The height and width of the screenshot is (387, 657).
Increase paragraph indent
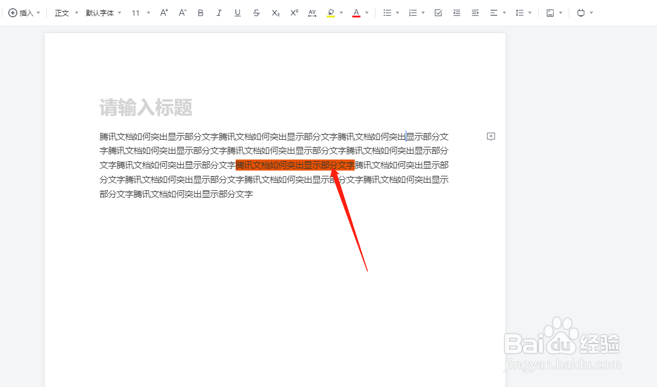pyautogui.click(x=475, y=13)
